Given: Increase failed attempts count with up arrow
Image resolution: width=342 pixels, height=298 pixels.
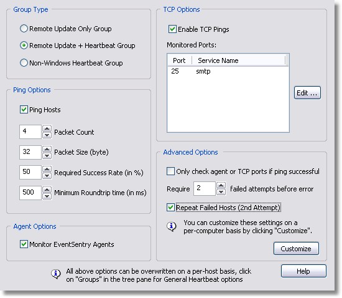Looking at the screenshot, I should 221,185.
